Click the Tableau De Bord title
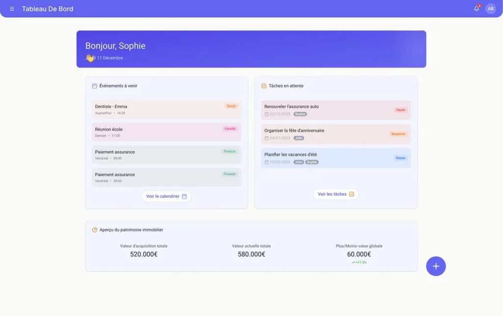Screen dimensions: 503x317 tap(48, 9)
